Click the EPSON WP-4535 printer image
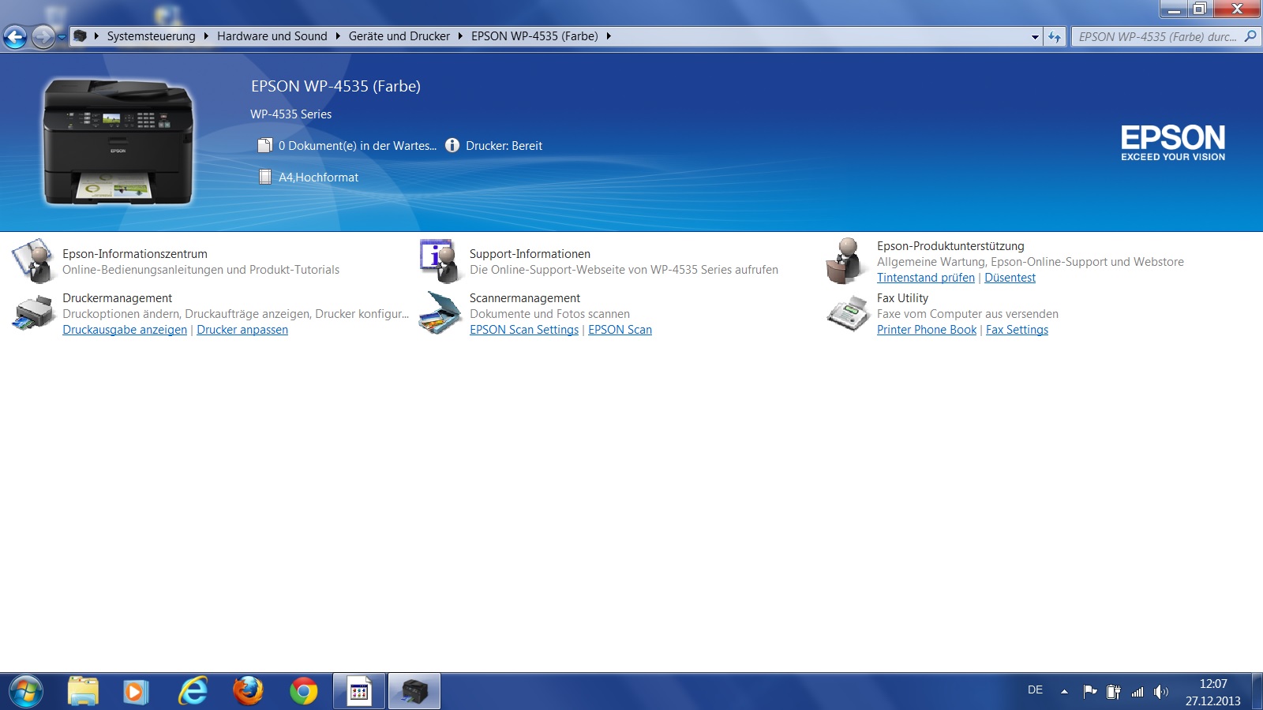 118,142
